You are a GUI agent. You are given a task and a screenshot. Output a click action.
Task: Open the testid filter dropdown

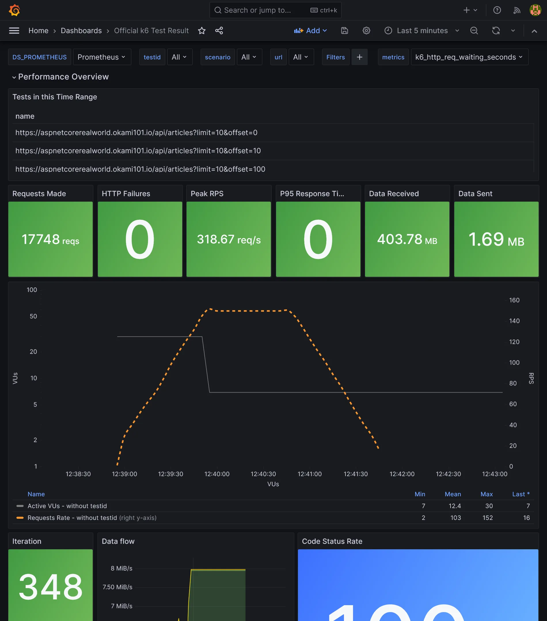[179, 57]
